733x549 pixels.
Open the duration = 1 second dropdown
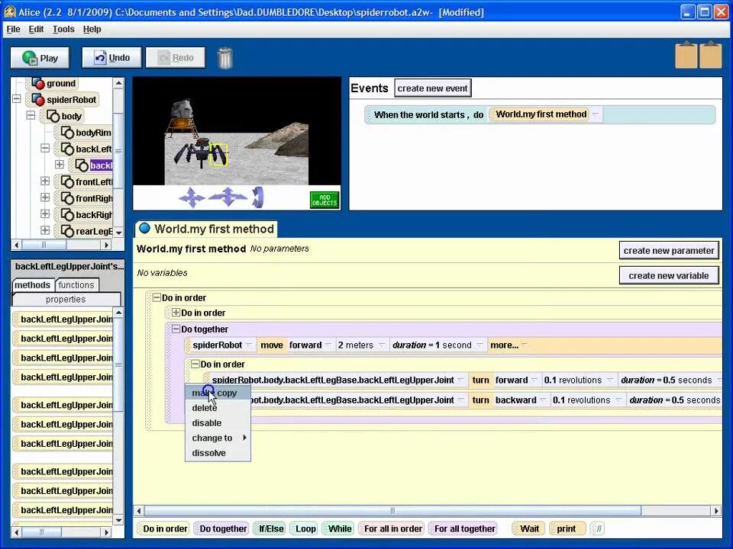[x=480, y=345]
